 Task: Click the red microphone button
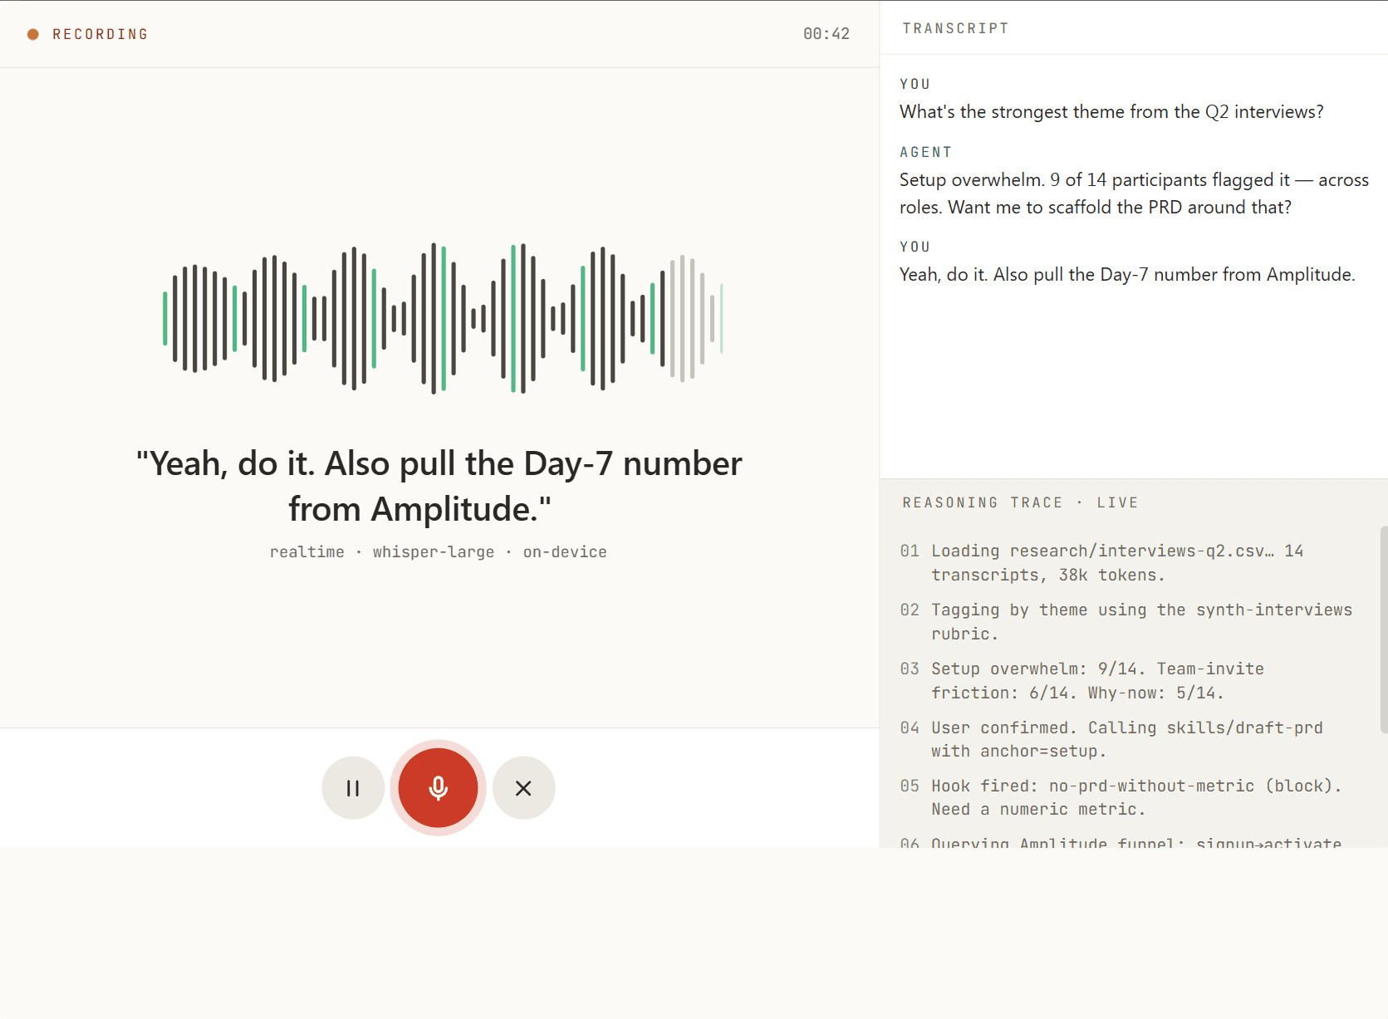[x=438, y=787]
